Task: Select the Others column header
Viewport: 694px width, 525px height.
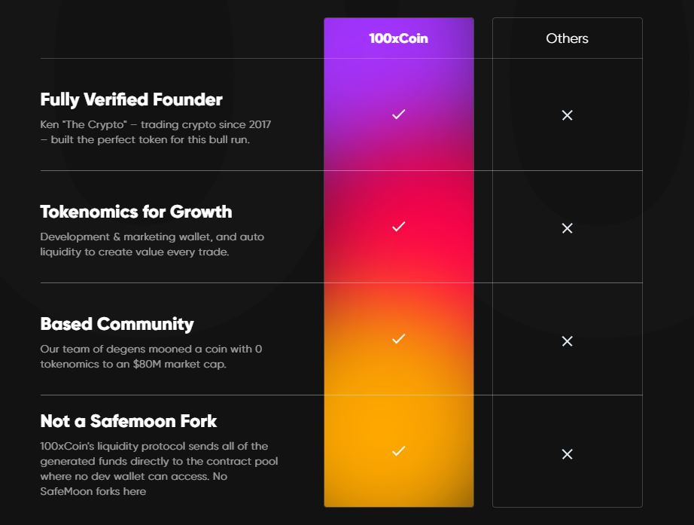Action: tap(568, 38)
